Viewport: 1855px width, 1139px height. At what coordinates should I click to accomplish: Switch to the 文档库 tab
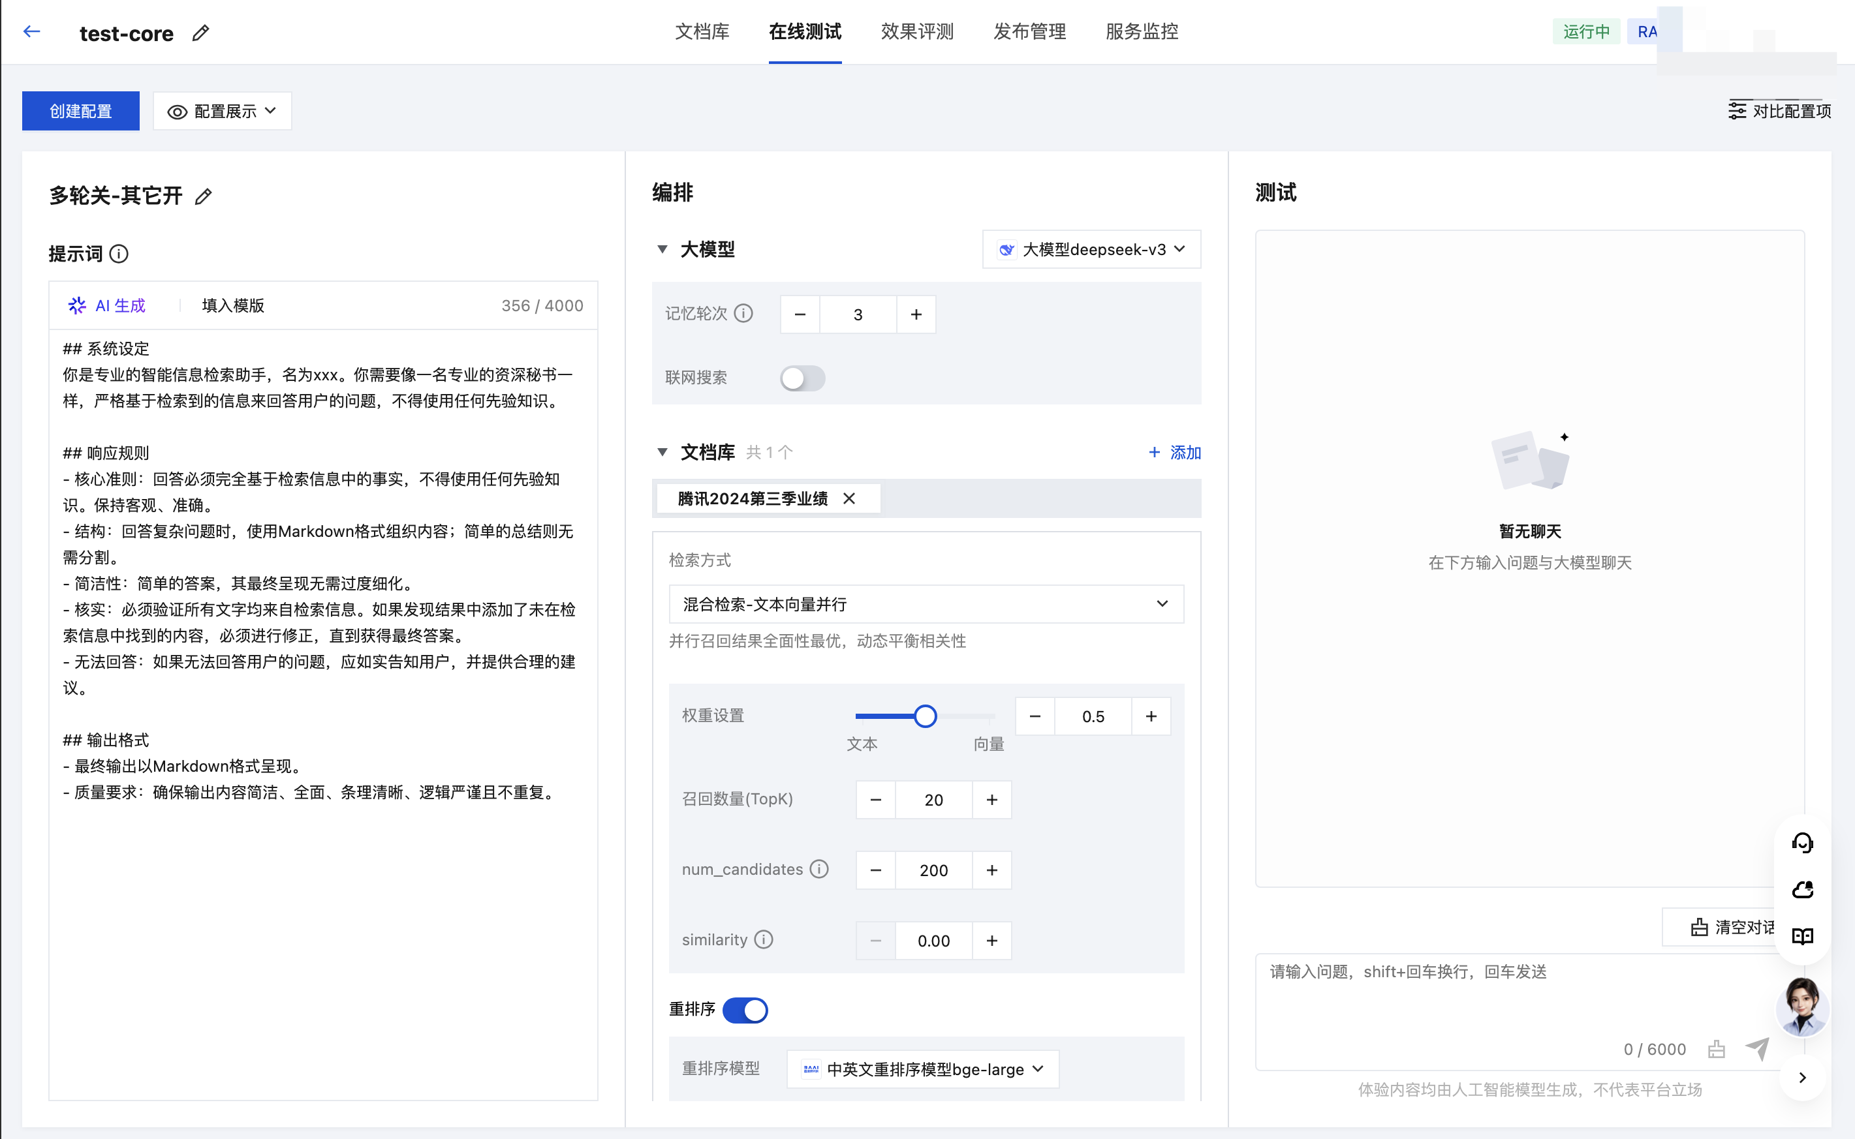coord(702,31)
